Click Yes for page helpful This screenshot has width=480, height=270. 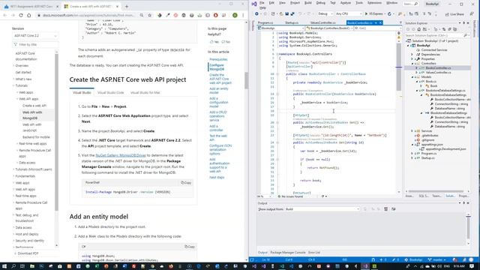pyautogui.click(x=214, y=42)
